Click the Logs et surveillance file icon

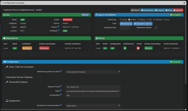(97, 15)
